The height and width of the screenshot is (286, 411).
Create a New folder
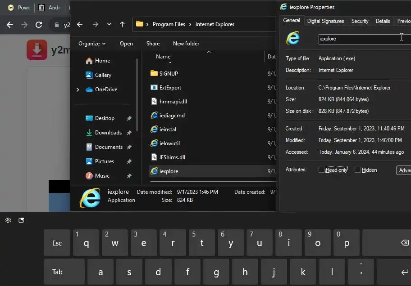point(186,44)
